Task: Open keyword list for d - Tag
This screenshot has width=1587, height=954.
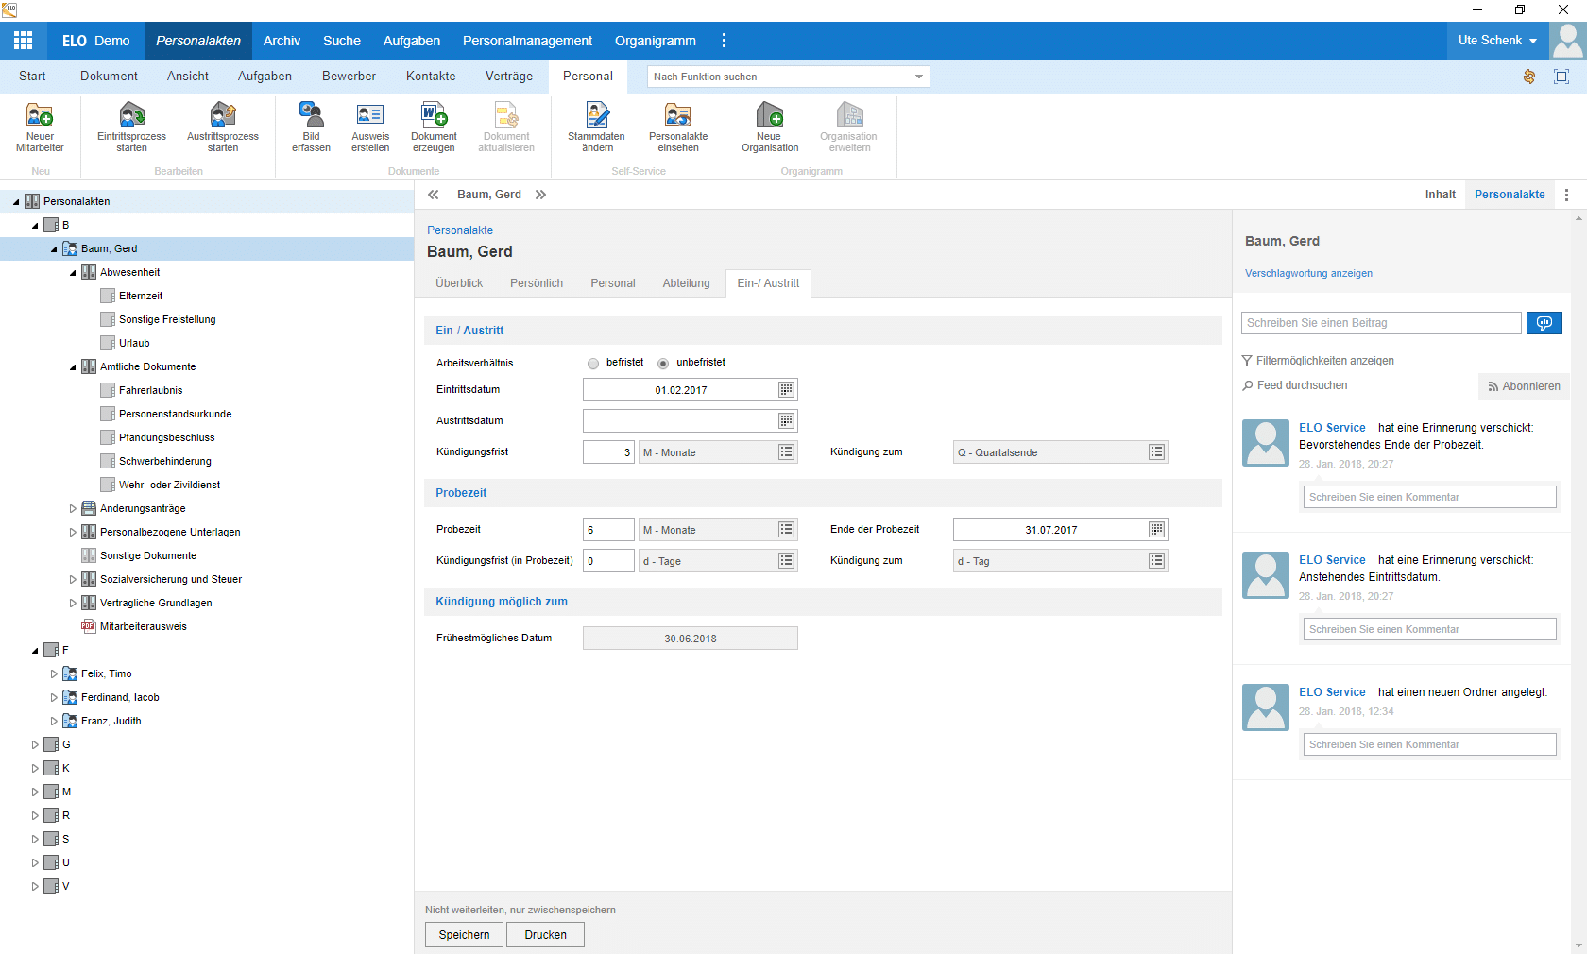Action: coord(1156,561)
